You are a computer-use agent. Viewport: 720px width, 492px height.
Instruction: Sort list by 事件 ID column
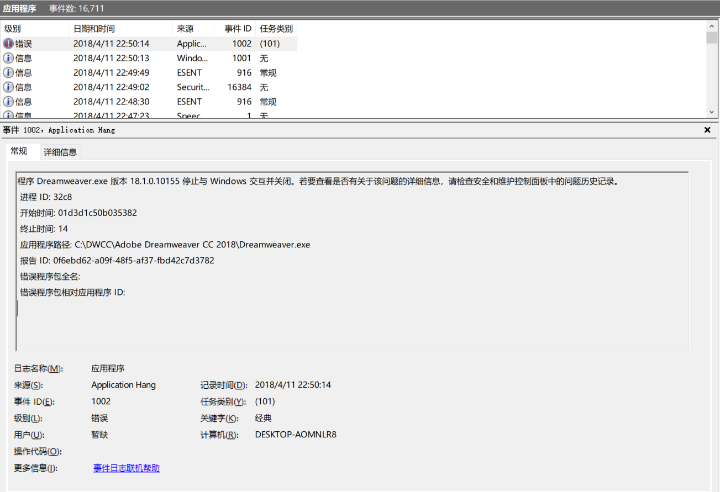(x=238, y=29)
